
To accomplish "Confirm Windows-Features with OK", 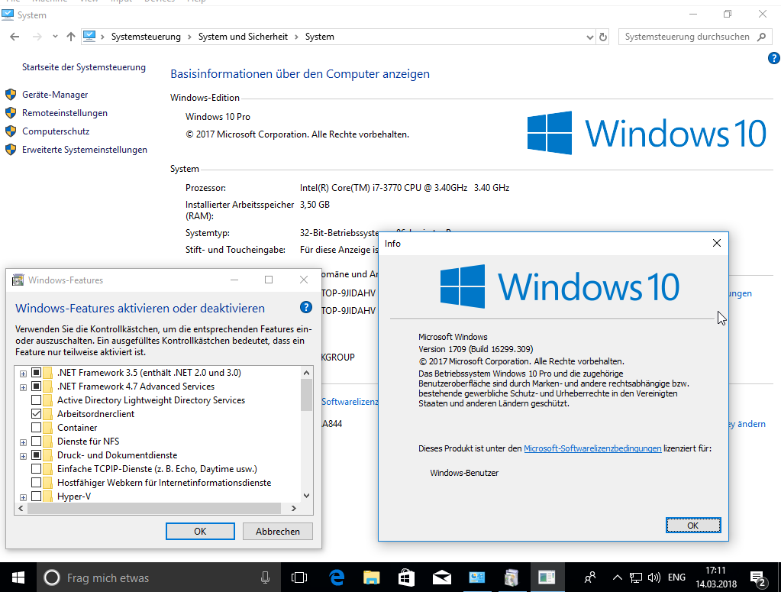I will click(200, 531).
